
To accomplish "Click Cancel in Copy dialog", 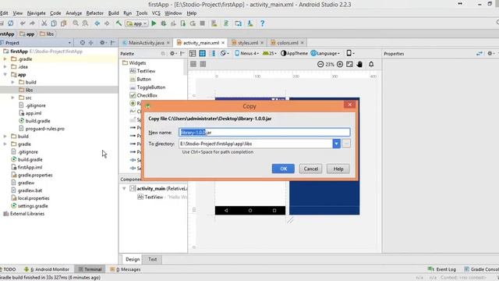I will (x=310, y=169).
